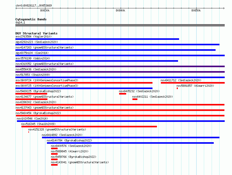
Task: Click nsv517853 (Shaikh2009) label
Action: point(33,75)
